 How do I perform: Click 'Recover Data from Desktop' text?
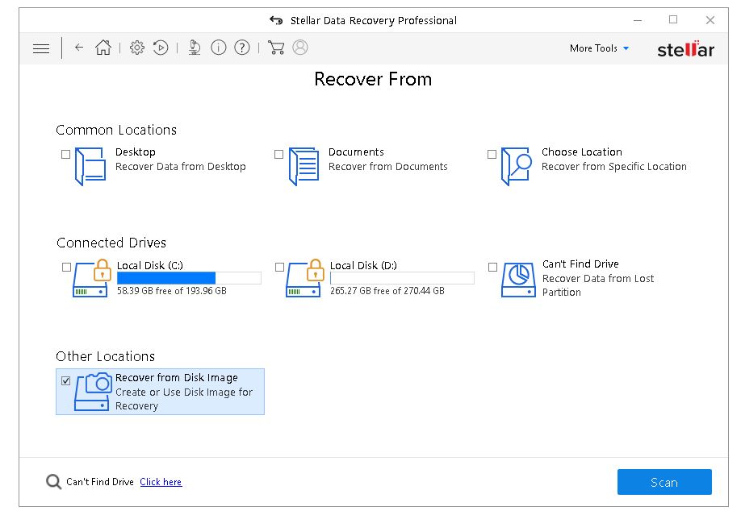coord(181,167)
